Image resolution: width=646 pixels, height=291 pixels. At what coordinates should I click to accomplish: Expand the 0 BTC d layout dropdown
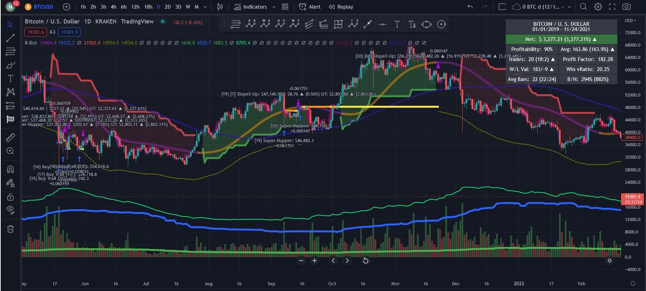(x=569, y=7)
